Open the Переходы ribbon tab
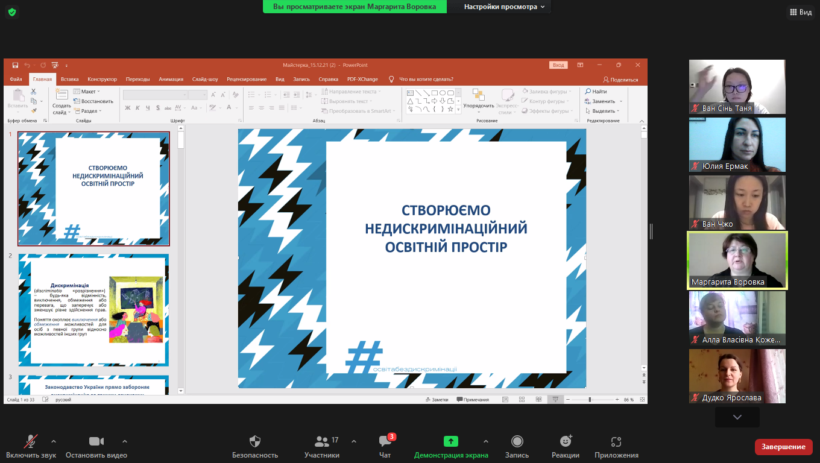The width and height of the screenshot is (820, 463). pos(137,79)
